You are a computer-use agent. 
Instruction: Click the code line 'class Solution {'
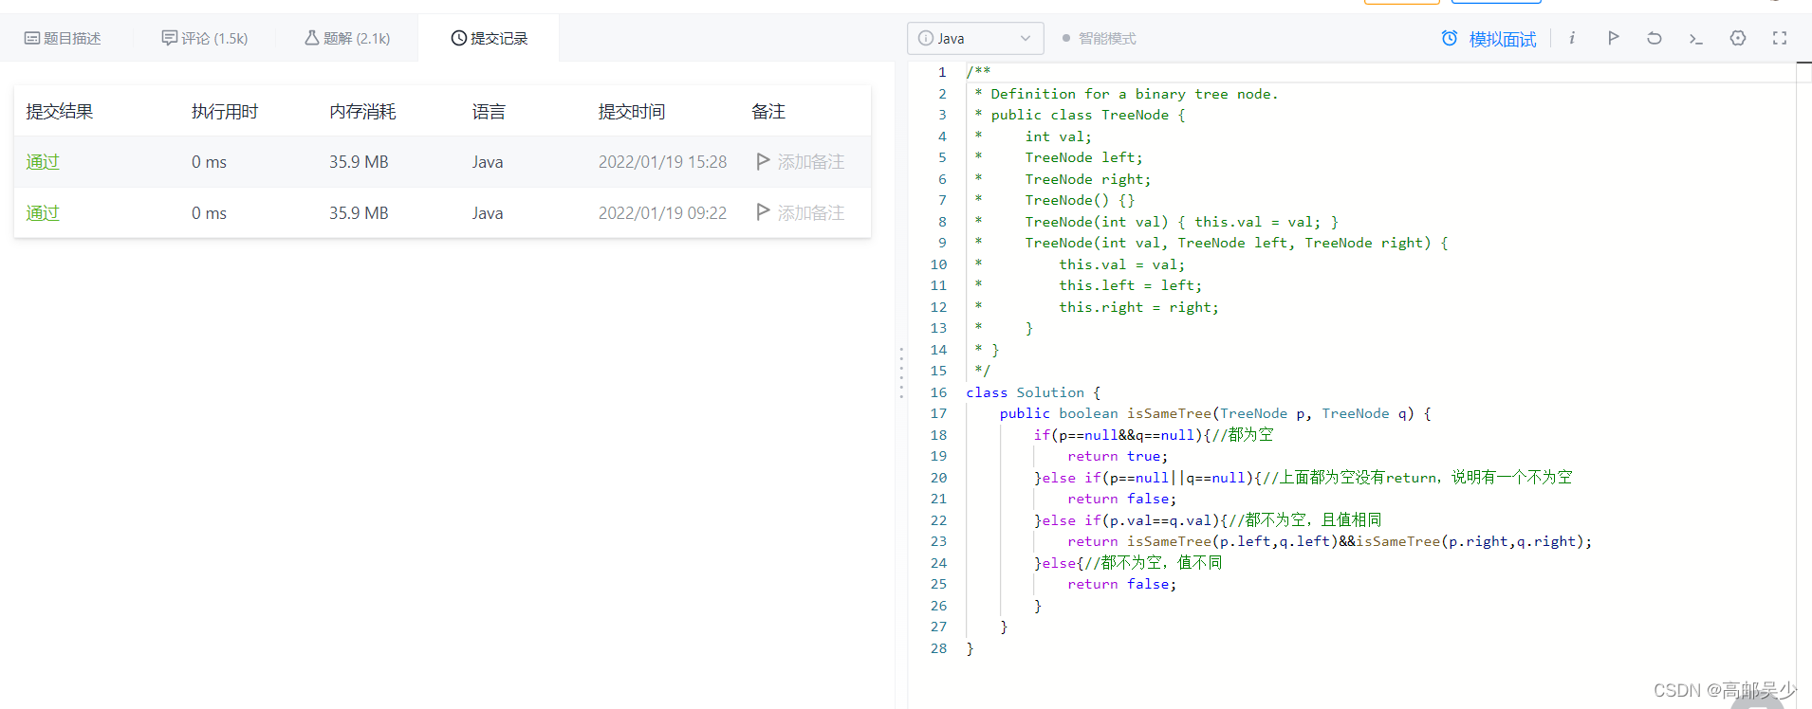[1033, 392]
